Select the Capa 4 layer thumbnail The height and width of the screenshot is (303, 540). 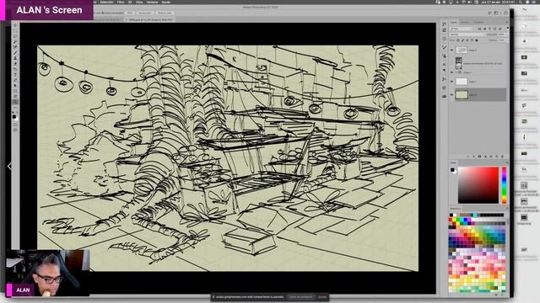[x=462, y=50]
